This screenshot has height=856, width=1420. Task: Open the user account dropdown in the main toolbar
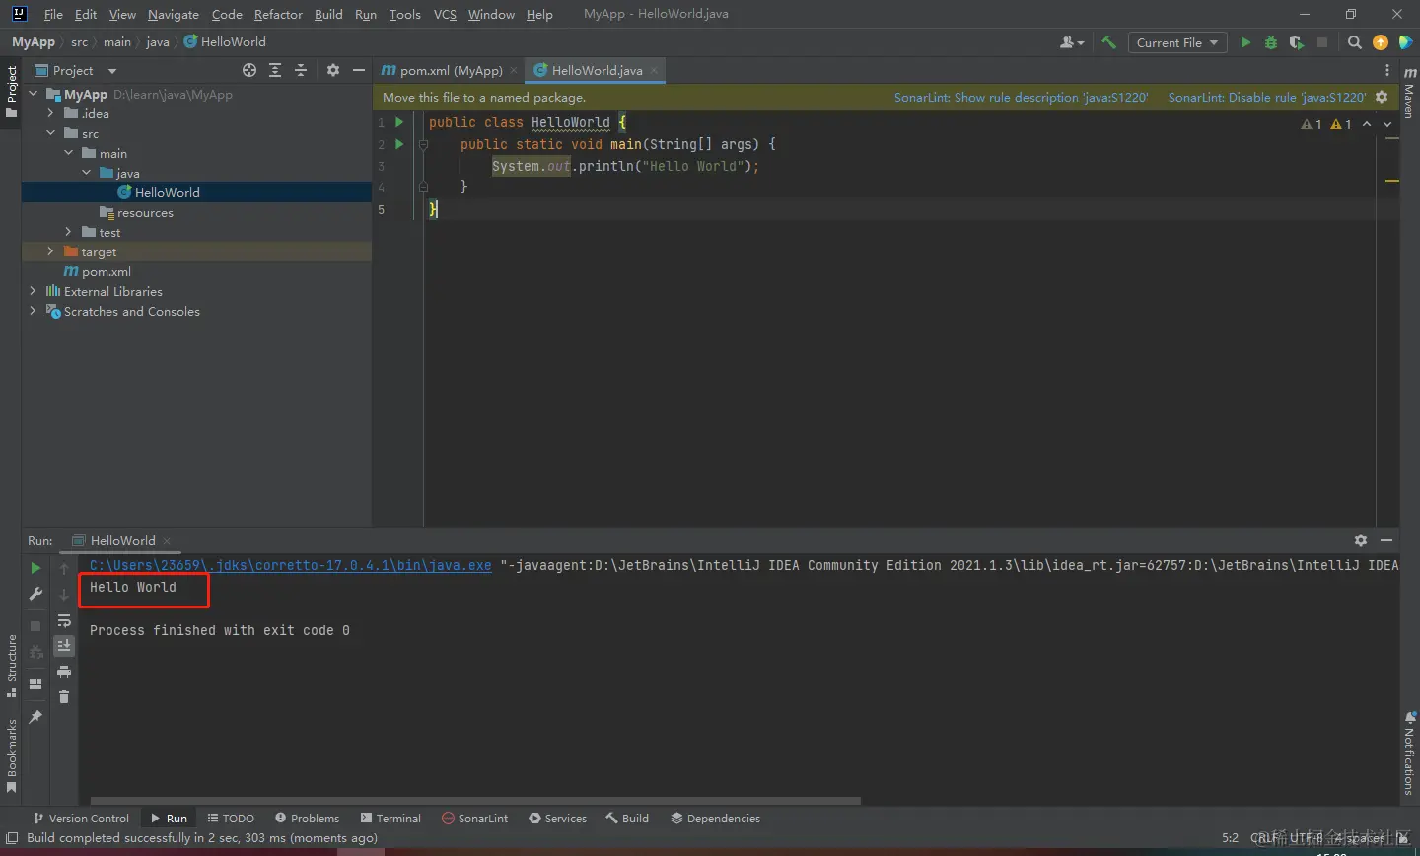[1072, 42]
